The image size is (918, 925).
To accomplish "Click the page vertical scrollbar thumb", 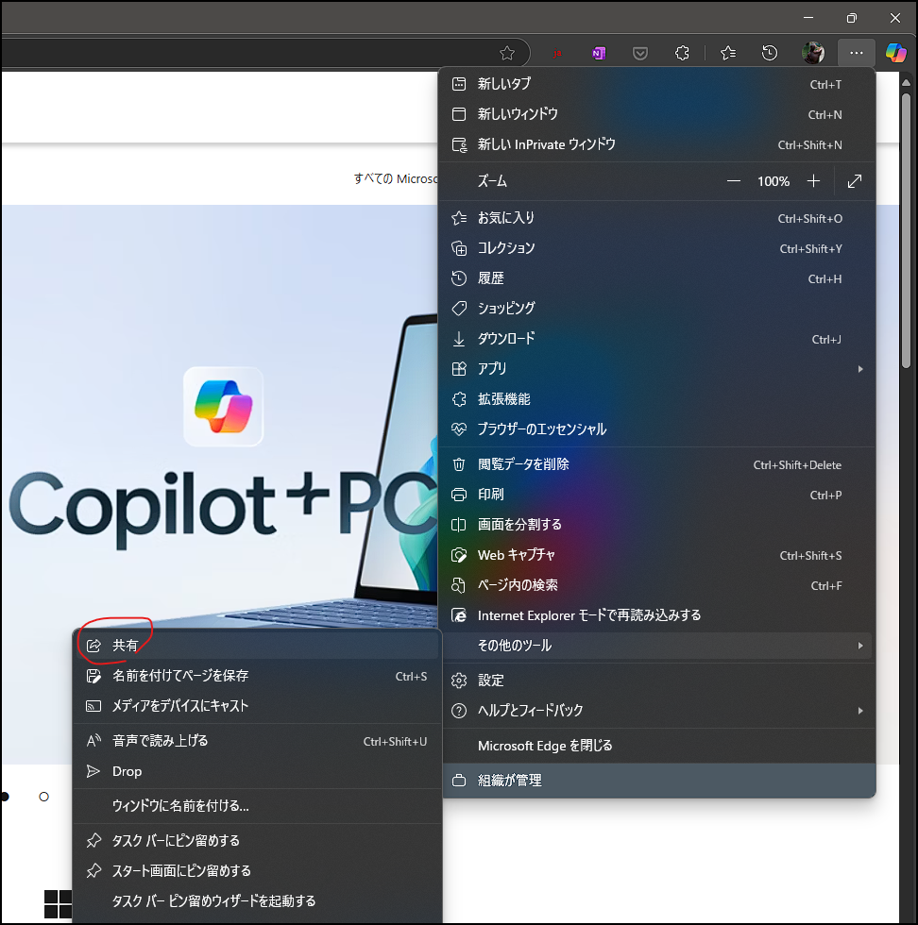I will [x=906, y=230].
